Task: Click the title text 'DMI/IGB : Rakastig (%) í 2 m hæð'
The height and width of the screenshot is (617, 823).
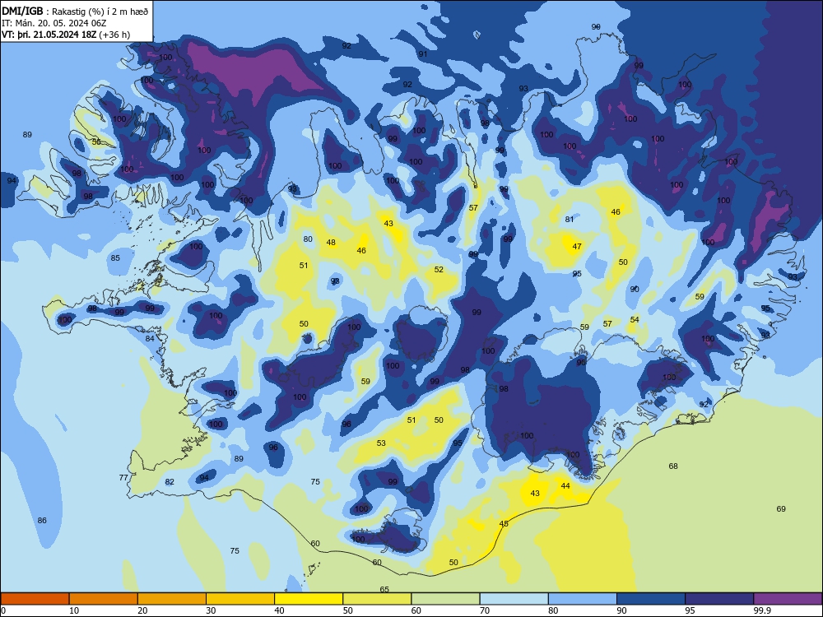Action: 75,11
